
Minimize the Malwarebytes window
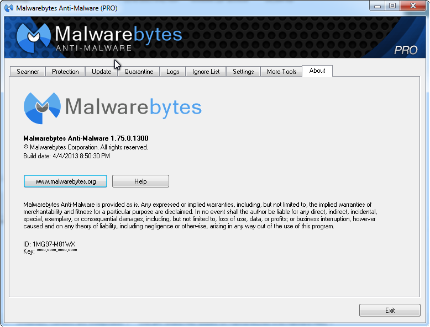click(x=377, y=6)
